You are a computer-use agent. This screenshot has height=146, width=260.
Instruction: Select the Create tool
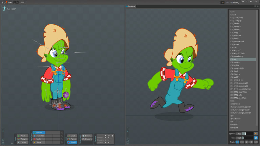click(x=22, y=142)
